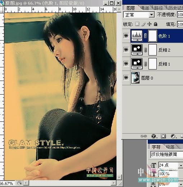
Task: Toggle mask link icon on 色阶 1
Action: (x=145, y=36)
